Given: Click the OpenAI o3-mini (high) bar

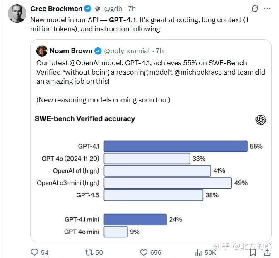Looking at the screenshot, I should 167,182.
